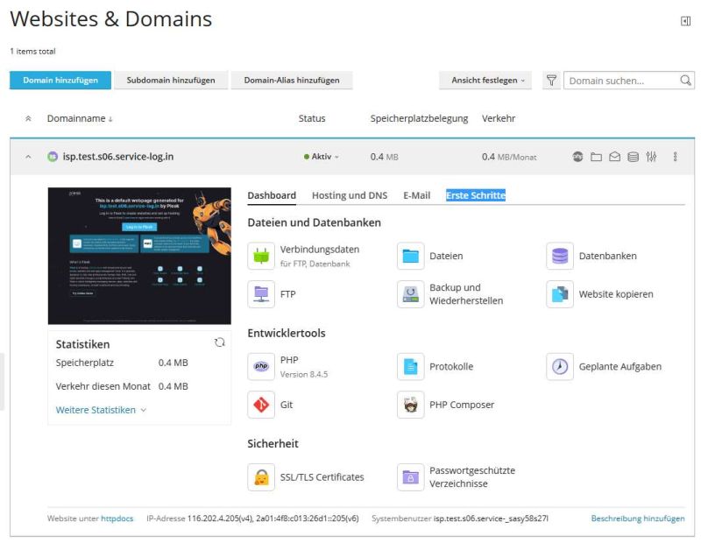This screenshot has height=543, width=701.
Task: Click the website preview thumbnail
Action: click(139, 256)
